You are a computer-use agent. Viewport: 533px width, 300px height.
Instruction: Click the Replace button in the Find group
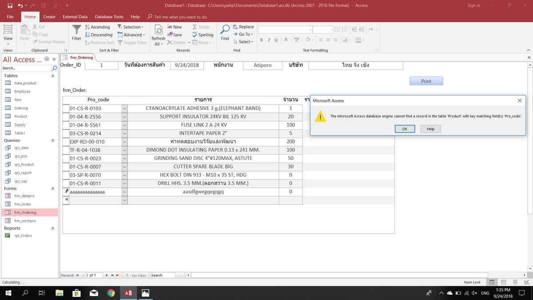click(x=243, y=27)
